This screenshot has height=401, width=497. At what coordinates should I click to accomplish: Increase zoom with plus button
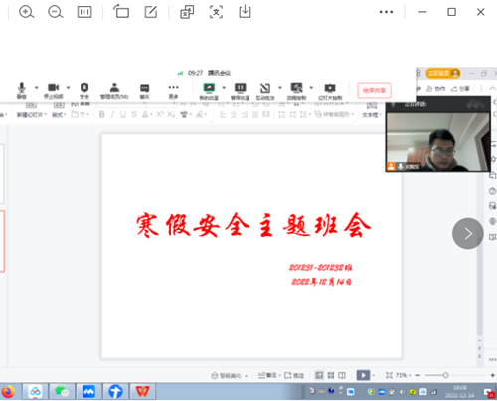click(x=492, y=375)
